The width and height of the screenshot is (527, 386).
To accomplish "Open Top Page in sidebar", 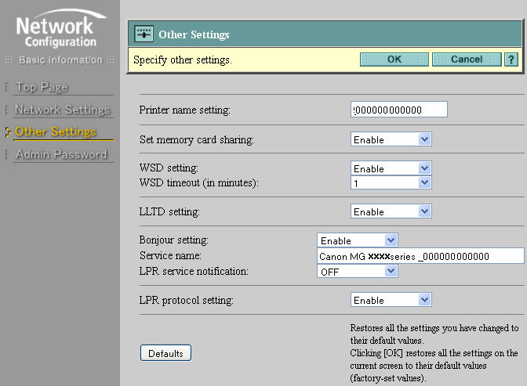I will point(42,87).
